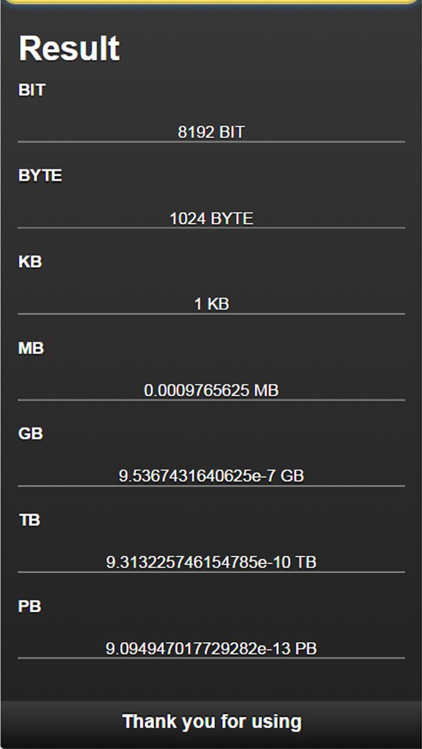Select the 0.0009765625 MB result value
422x749 pixels.
(x=211, y=390)
